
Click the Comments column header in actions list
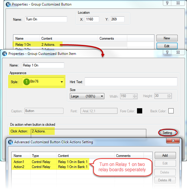tap(129, 156)
